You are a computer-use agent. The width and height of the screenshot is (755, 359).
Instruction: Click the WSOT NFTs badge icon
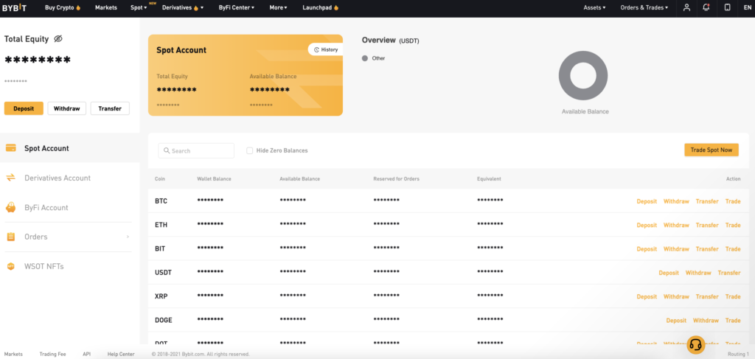10,267
